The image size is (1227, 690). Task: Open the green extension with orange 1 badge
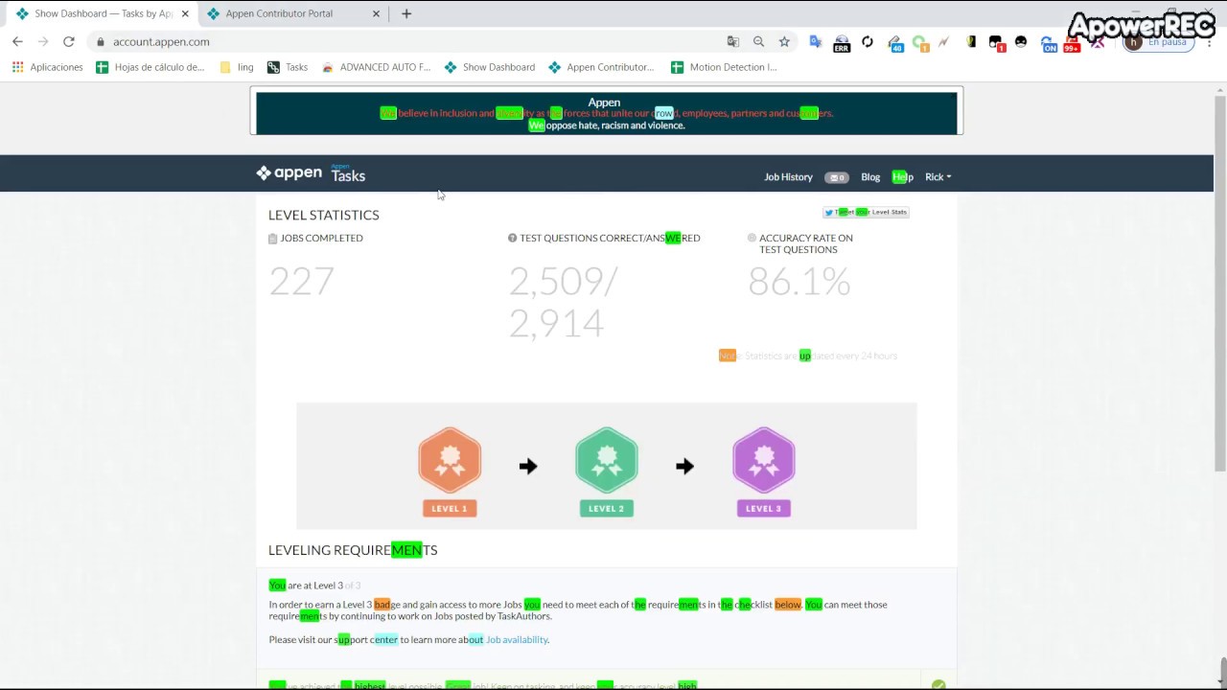pos(920,43)
